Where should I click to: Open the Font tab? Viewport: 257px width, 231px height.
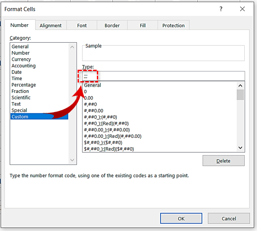pyautogui.click(x=82, y=25)
